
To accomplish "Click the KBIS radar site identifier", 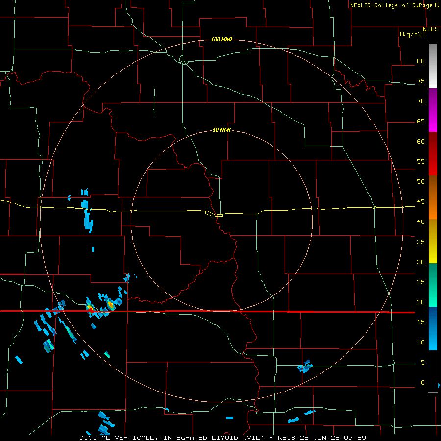I will (x=287, y=438).
